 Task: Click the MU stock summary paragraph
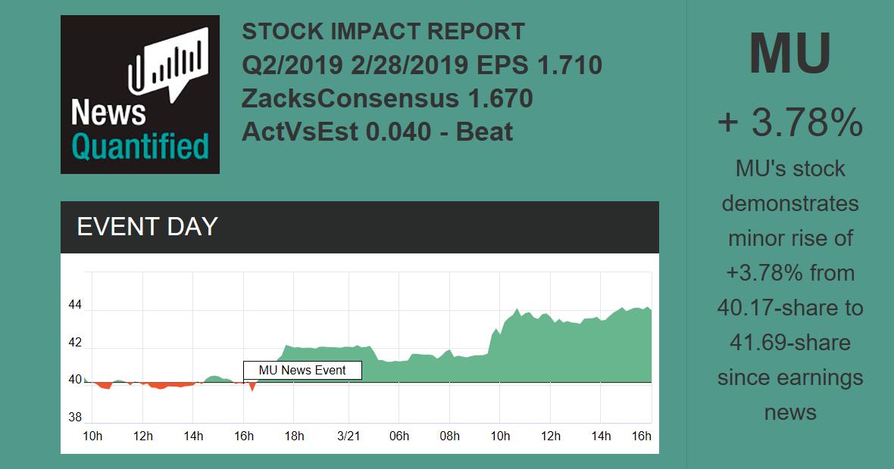(790, 290)
